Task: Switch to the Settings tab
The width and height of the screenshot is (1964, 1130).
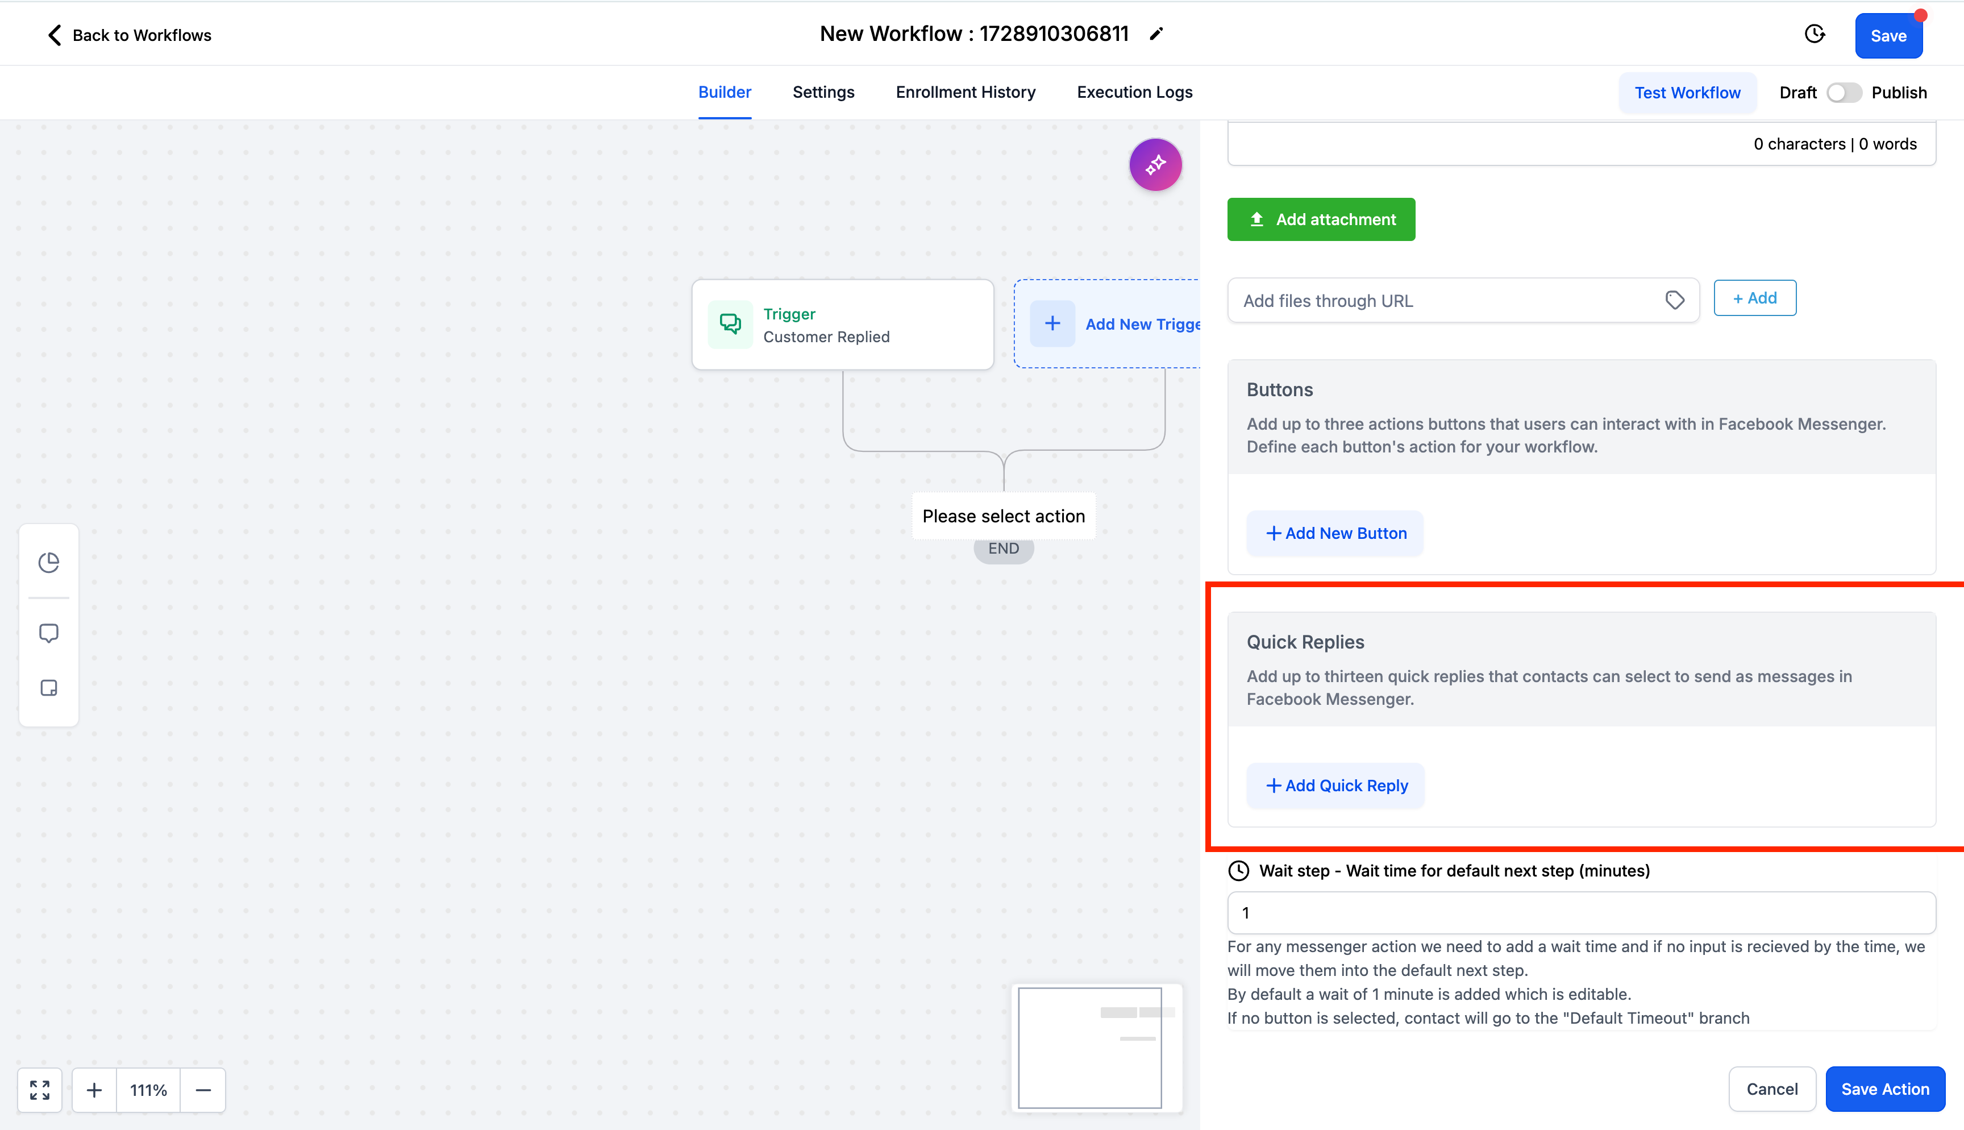Action: [823, 92]
